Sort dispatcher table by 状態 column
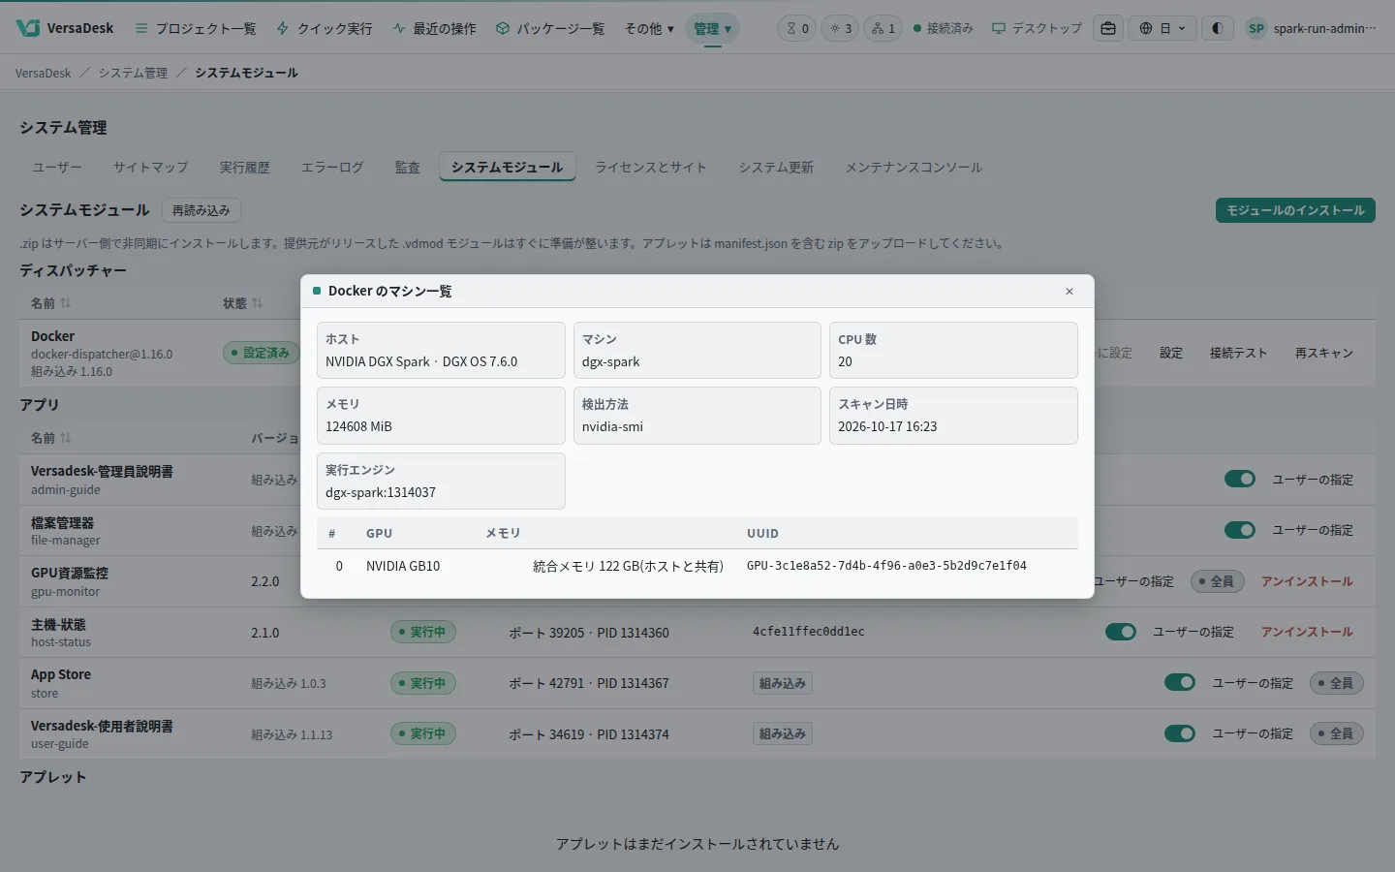This screenshot has width=1395, height=872. pyautogui.click(x=243, y=303)
